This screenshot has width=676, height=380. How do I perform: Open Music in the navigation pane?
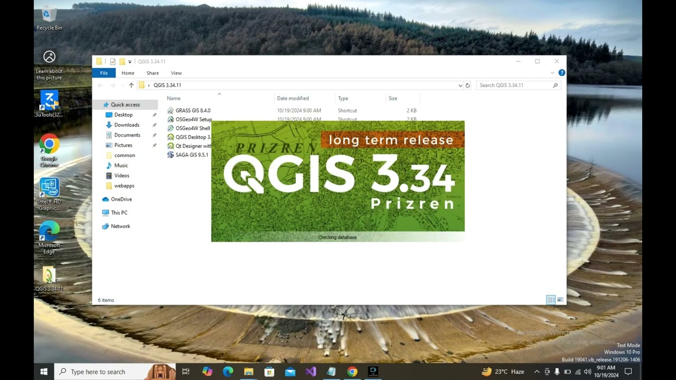point(121,165)
